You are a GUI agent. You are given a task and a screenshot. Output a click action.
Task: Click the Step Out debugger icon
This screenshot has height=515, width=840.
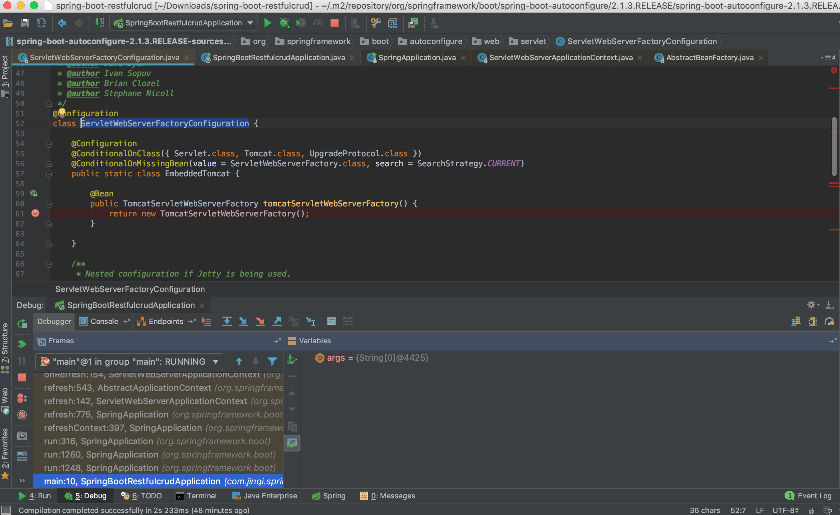pyautogui.click(x=277, y=321)
